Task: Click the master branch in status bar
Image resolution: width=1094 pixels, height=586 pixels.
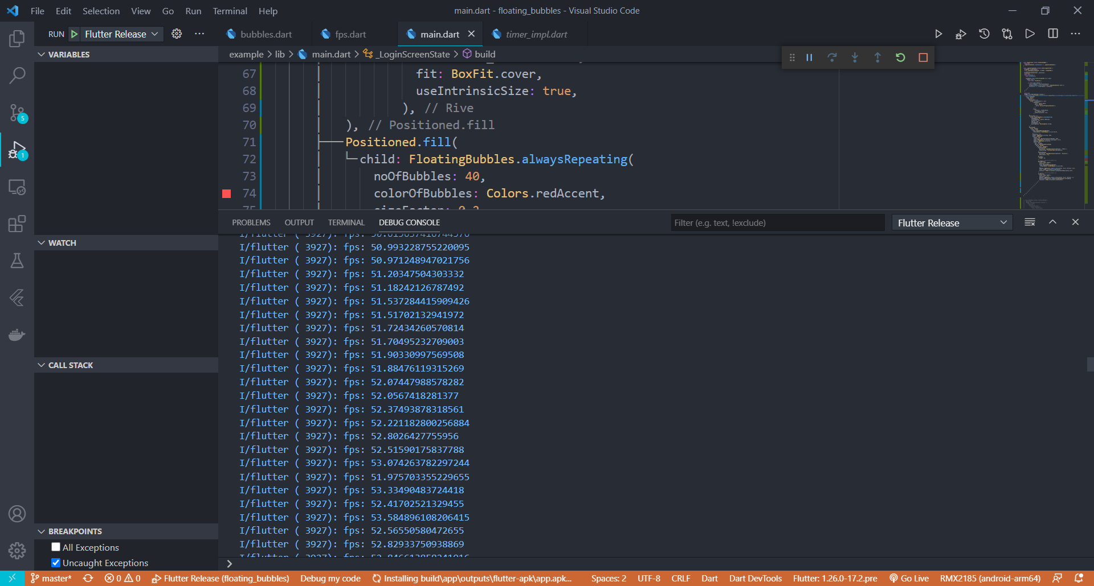Action: point(51,578)
